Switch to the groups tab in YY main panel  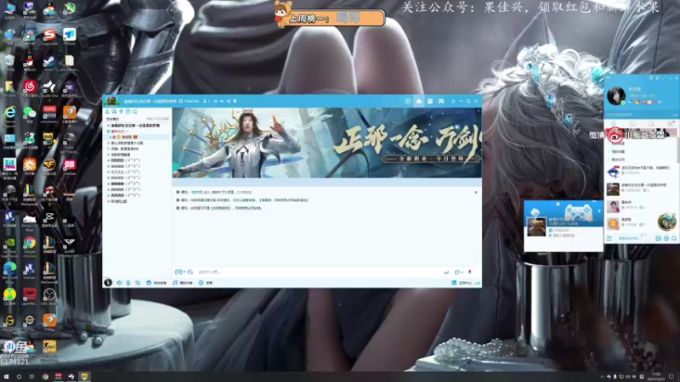651,124
